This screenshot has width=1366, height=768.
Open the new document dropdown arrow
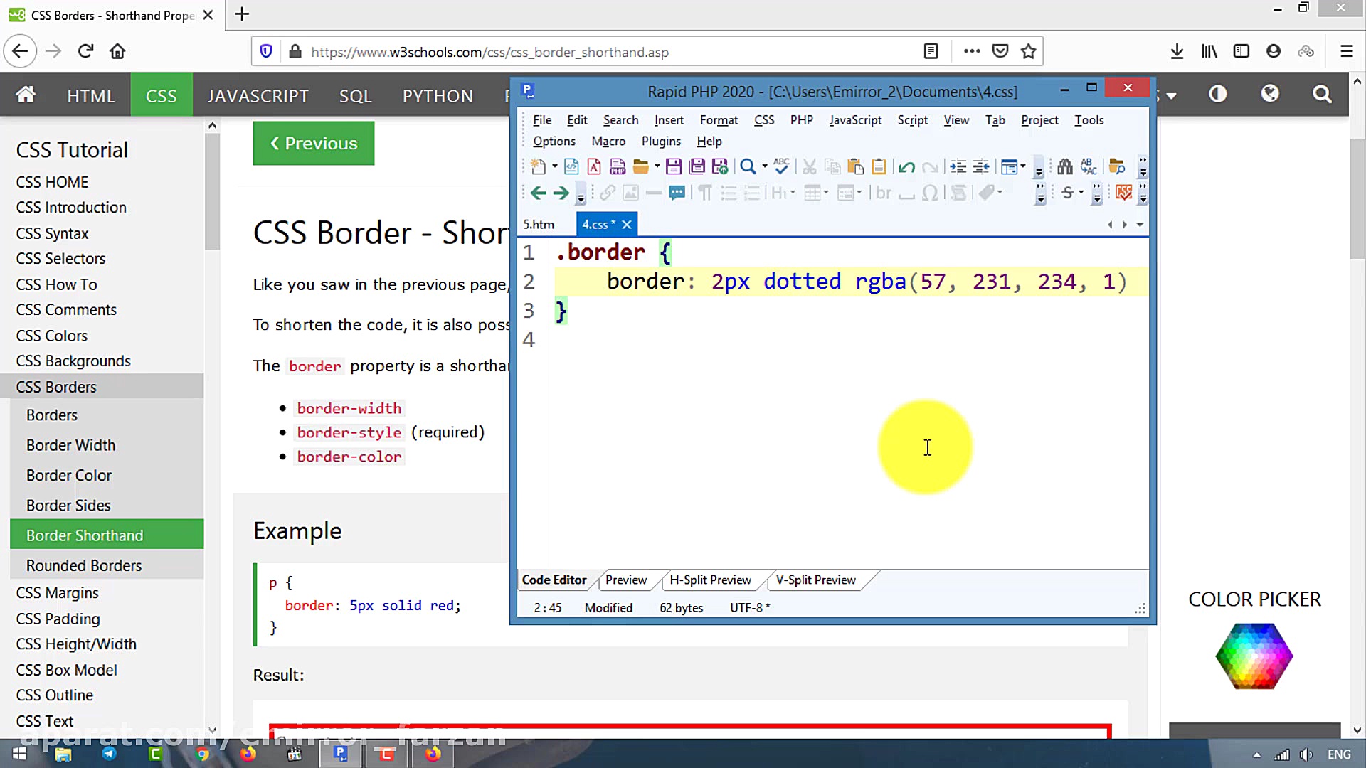(554, 167)
